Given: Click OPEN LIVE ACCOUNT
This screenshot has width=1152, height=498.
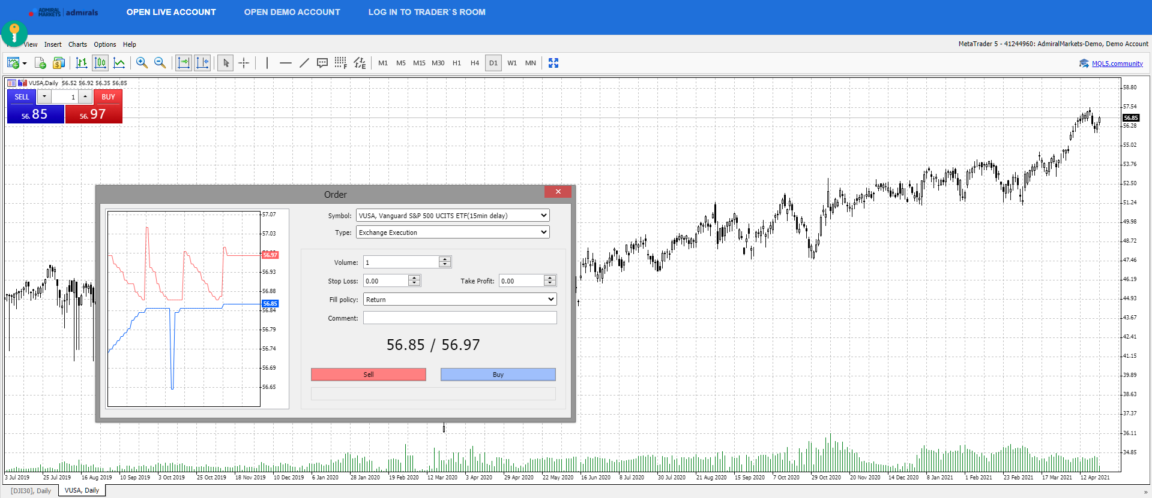Looking at the screenshot, I should tap(171, 12).
